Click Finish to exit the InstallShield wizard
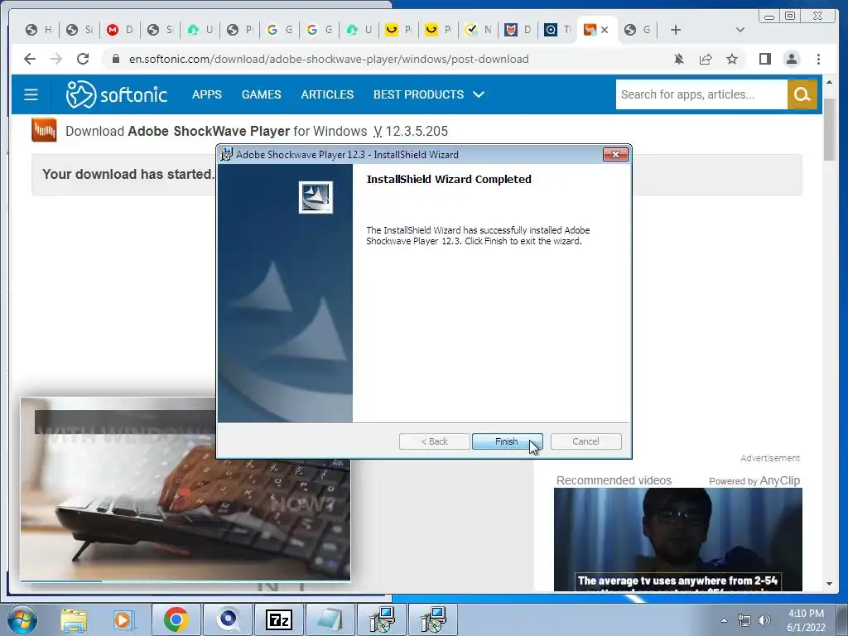This screenshot has width=848, height=636. click(507, 441)
